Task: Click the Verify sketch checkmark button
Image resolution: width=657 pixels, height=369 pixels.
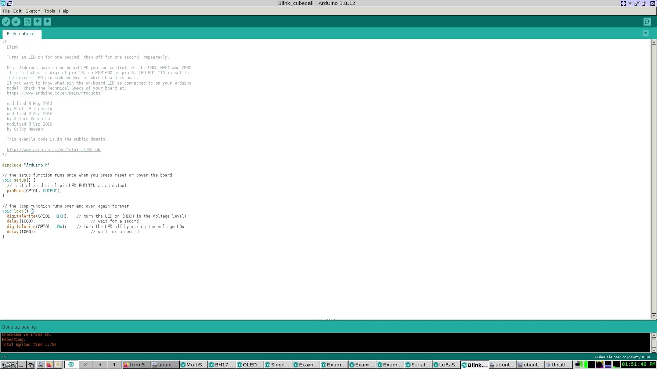Action: (x=6, y=22)
